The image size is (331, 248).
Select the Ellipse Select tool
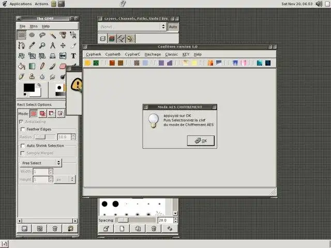click(x=32, y=35)
